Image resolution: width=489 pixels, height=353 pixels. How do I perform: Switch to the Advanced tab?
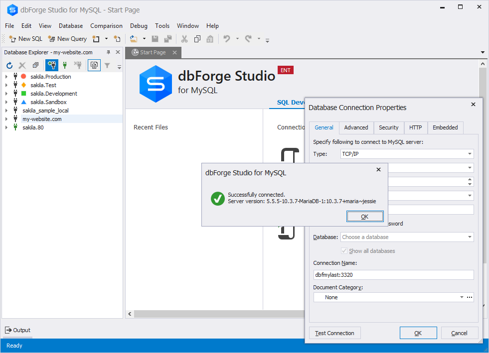point(356,127)
